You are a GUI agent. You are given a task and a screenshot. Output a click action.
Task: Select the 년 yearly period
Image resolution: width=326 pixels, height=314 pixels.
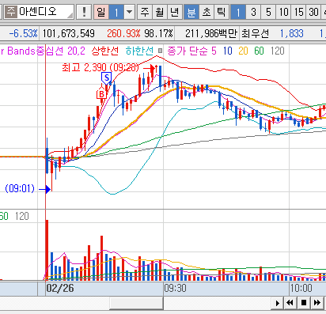[x=175, y=12]
